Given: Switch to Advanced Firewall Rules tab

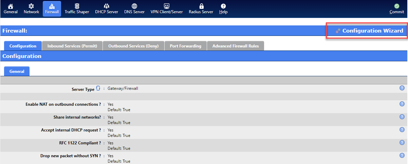Looking at the screenshot, I should pyautogui.click(x=236, y=46).
